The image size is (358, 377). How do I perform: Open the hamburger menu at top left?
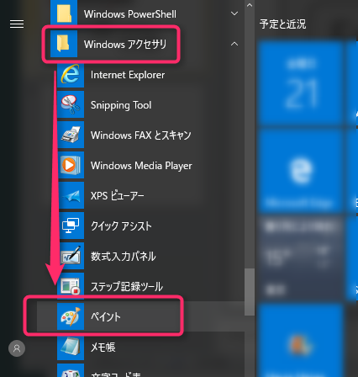point(17,24)
